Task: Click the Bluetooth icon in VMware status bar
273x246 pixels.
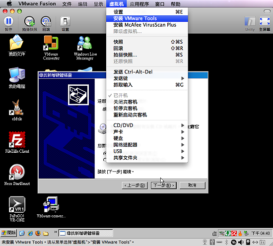Action: click(226, 242)
